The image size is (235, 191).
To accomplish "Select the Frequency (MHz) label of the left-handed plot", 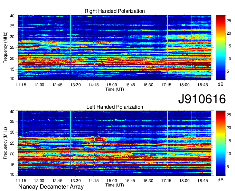I will [x=5, y=143].
